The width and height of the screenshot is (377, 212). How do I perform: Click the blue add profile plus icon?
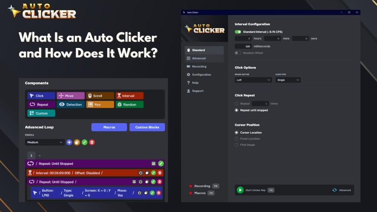click(x=69, y=142)
